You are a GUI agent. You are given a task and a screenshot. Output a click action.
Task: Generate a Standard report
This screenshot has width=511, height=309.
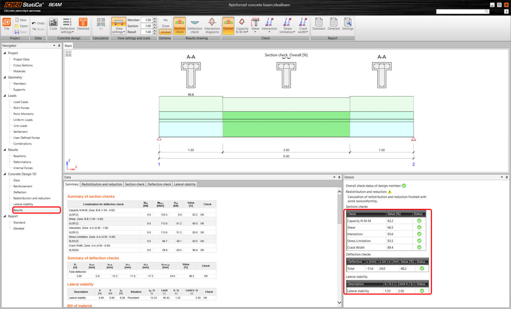point(319,25)
